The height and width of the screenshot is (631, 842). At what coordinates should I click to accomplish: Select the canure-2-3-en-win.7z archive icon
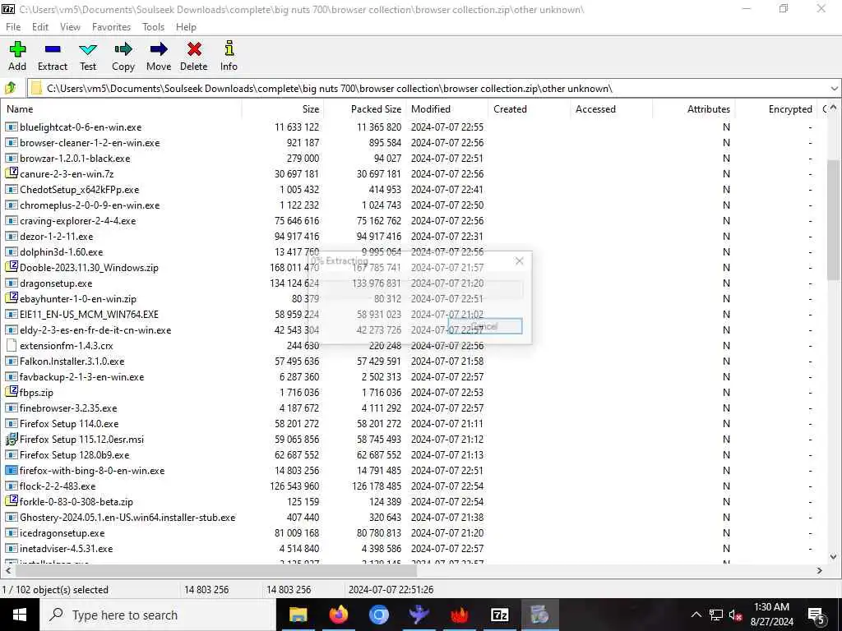click(x=12, y=173)
